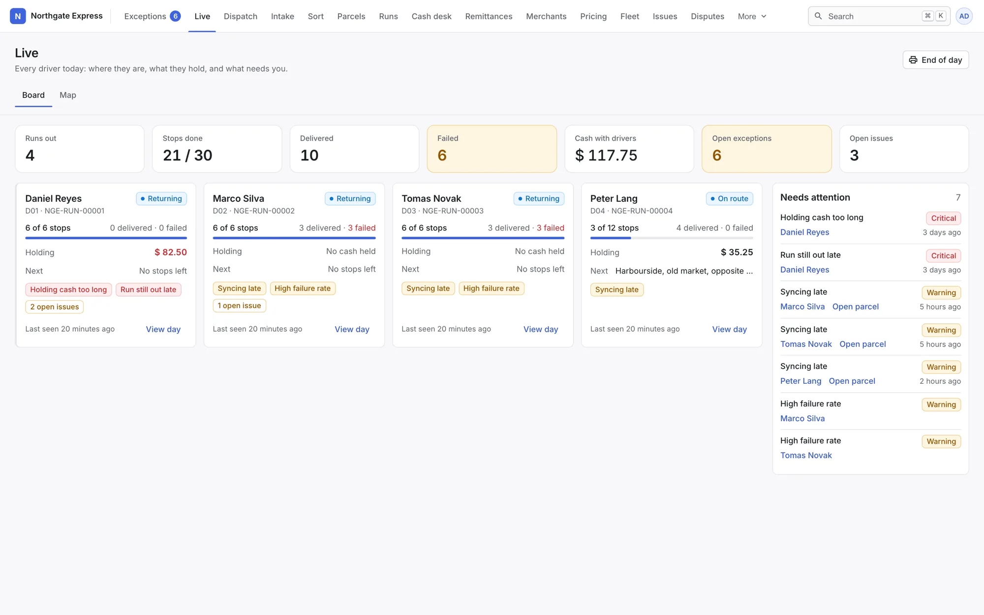
Task: Click the 2 open issues tag
Action: (x=55, y=307)
